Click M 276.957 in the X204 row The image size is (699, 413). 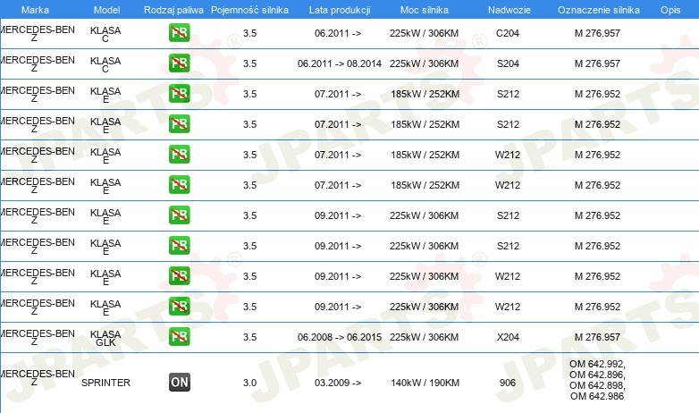coord(597,337)
